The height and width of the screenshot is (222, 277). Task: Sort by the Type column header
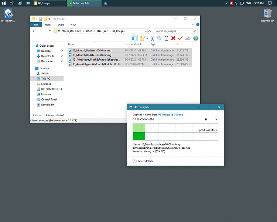(162, 44)
